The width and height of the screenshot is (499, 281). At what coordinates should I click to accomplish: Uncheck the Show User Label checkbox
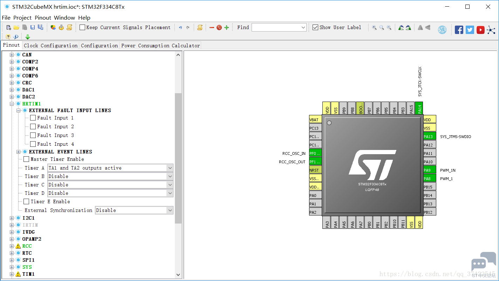[x=315, y=27]
